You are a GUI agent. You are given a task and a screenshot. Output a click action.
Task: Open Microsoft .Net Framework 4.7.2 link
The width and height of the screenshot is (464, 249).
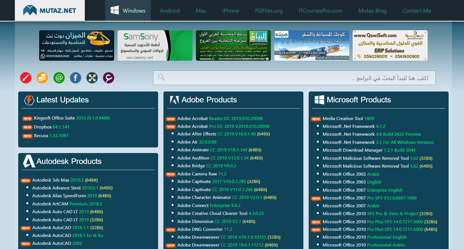point(354,126)
